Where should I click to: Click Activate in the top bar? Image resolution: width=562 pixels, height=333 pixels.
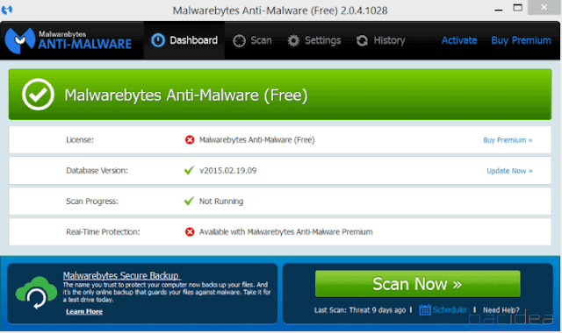(459, 40)
